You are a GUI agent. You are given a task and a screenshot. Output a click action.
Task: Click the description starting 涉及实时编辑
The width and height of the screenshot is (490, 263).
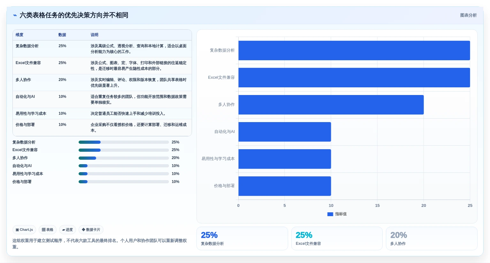[x=139, y=83]
